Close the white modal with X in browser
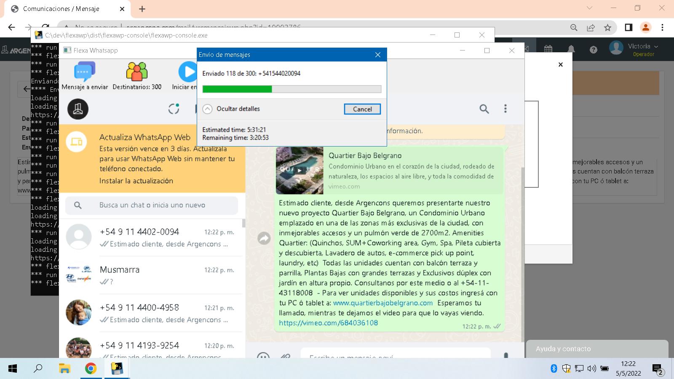The height and width of the screenshot is (379, 674). point(561,64)
